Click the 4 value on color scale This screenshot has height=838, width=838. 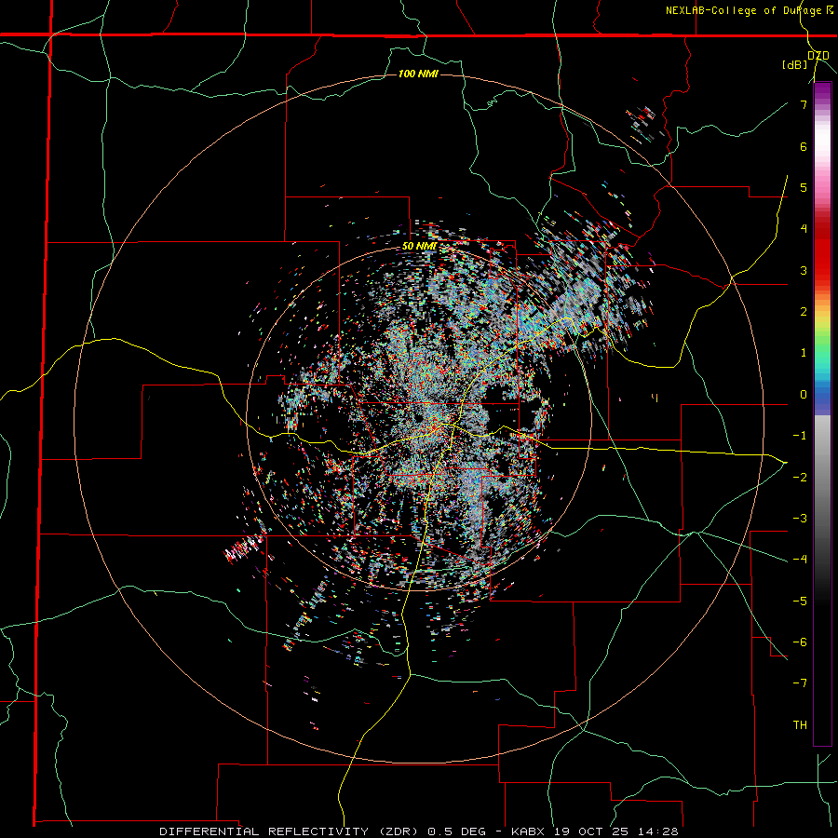(804, 229)
